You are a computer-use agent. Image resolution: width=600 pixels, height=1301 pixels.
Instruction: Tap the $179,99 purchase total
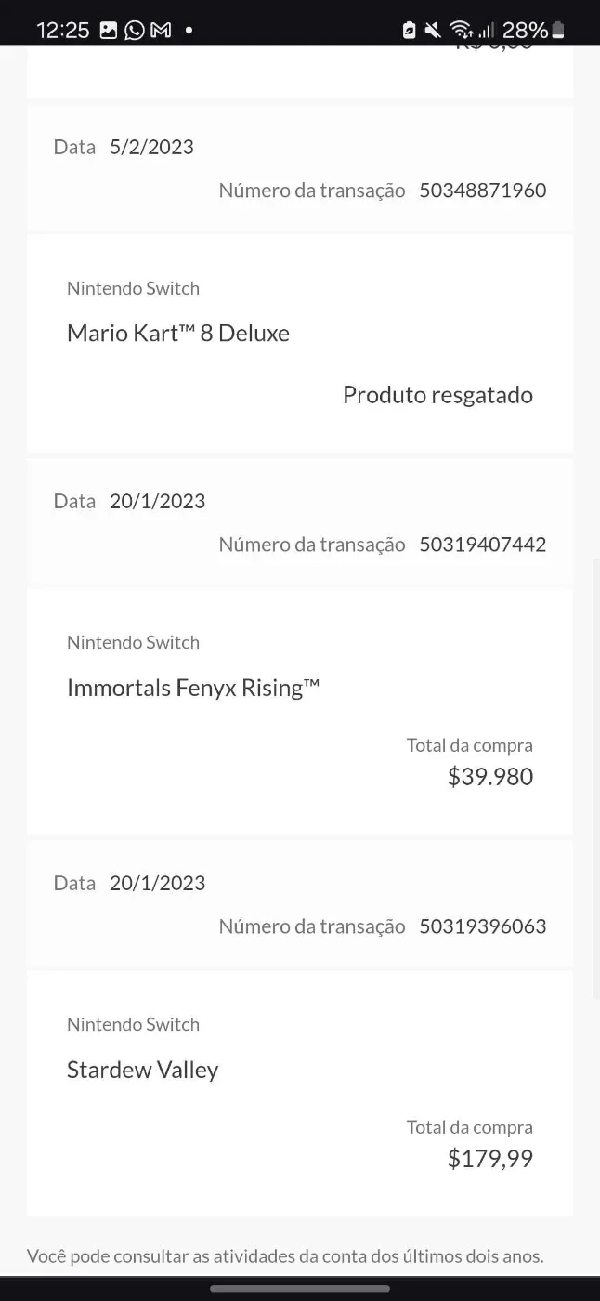490,1159
